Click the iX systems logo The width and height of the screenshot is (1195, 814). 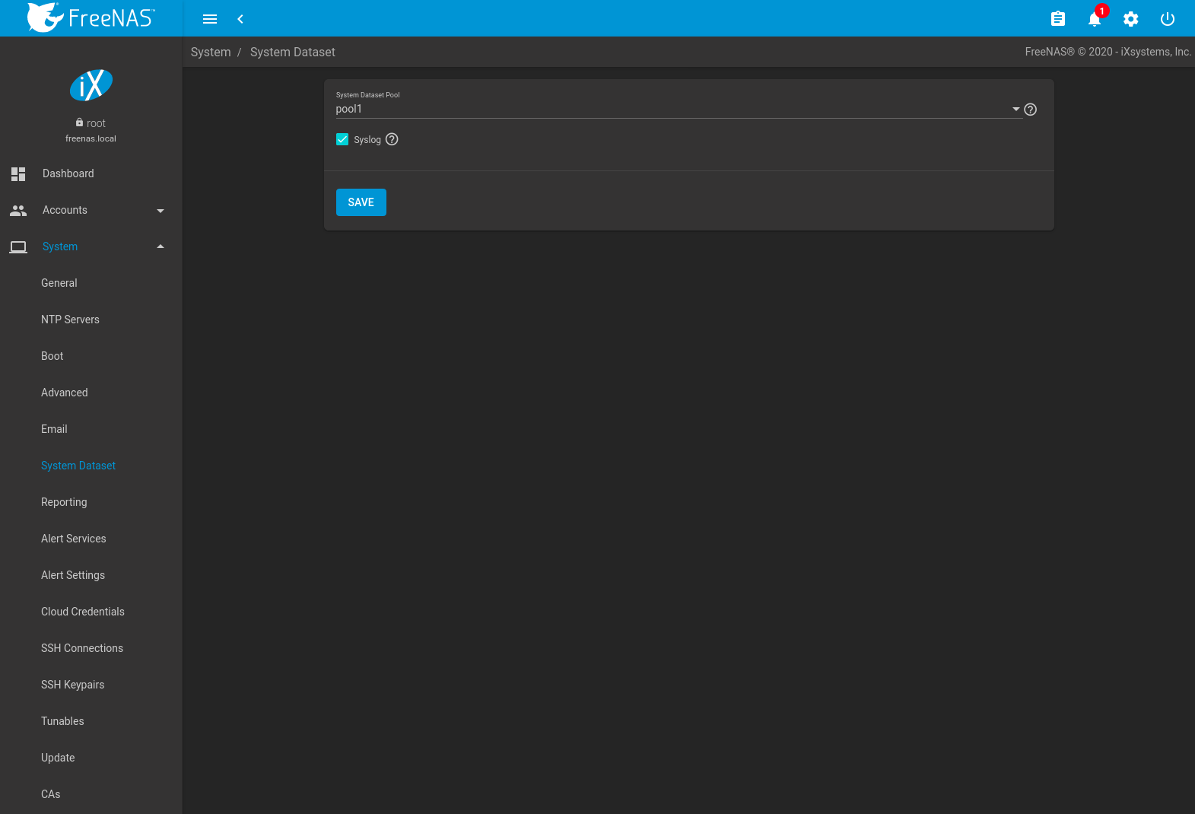tap(91, 85)
